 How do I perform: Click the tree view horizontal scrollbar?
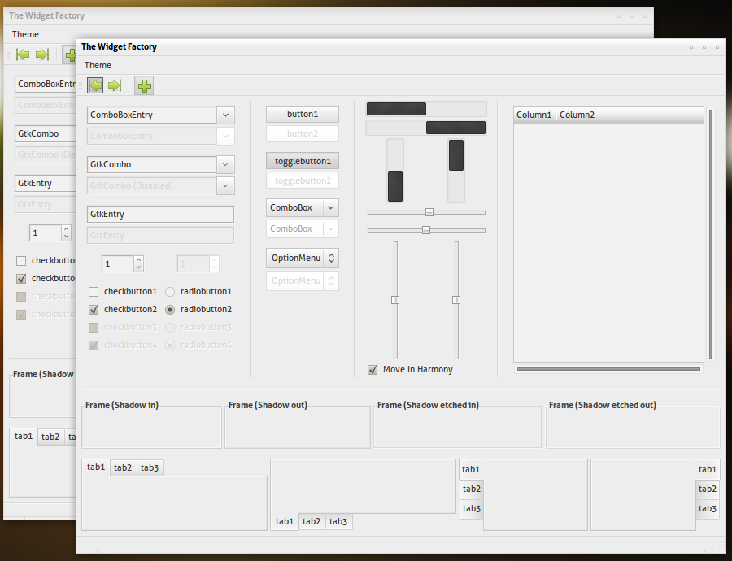pyautogui.click(x=608, y=369)
